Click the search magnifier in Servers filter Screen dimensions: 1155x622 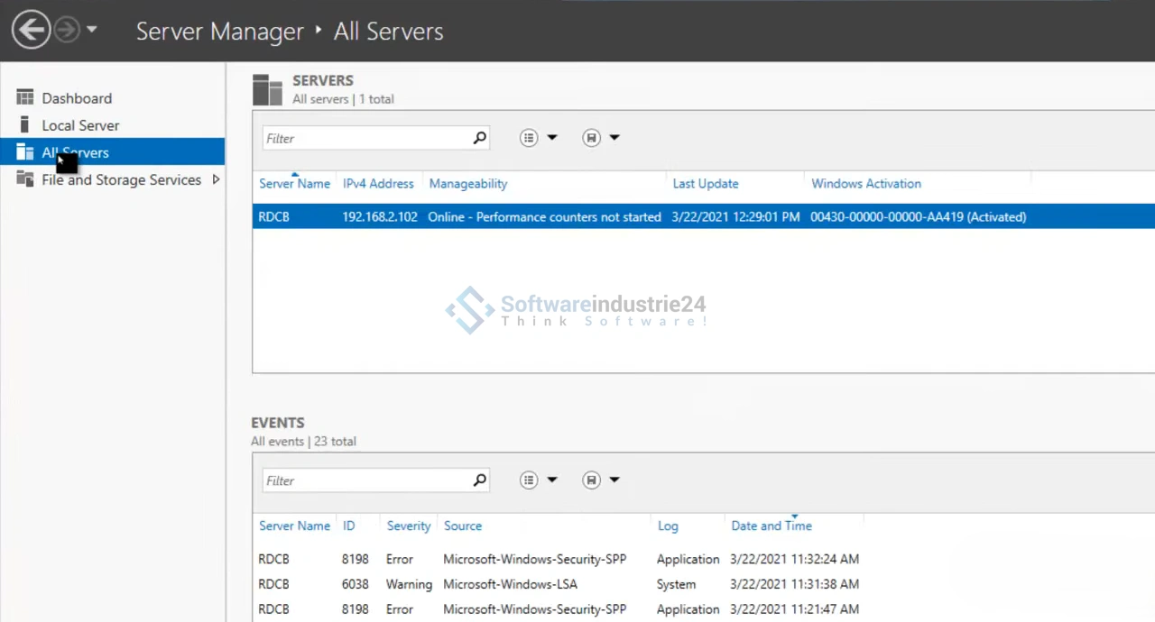click(479, 138)
